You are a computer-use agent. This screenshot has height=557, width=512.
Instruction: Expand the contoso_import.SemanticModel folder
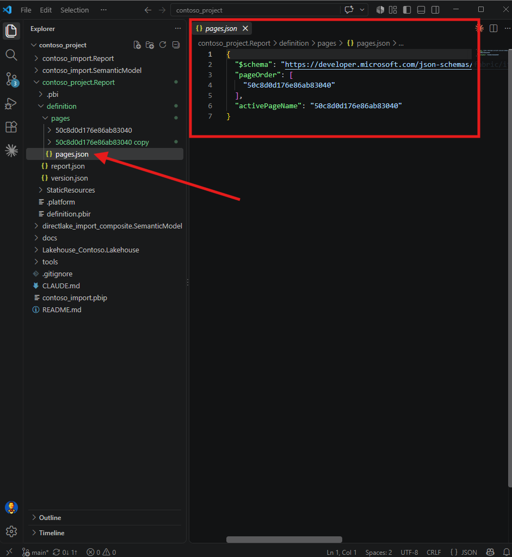(x=36, y=70)
